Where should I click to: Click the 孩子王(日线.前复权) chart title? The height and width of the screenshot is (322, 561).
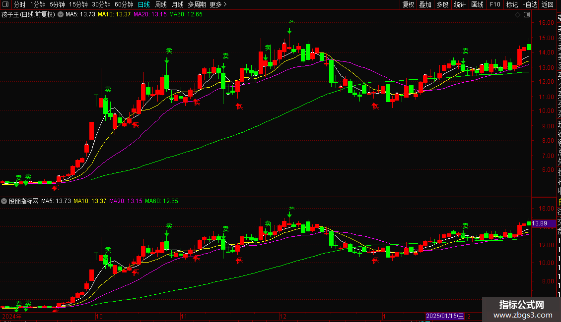click(x=28, y=15)
